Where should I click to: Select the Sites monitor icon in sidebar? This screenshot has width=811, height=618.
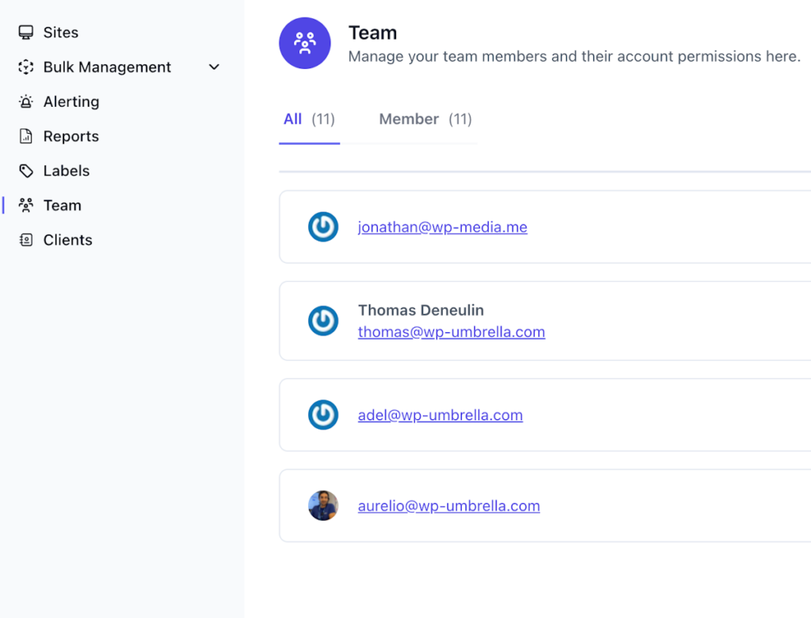[x=25, y=32]
